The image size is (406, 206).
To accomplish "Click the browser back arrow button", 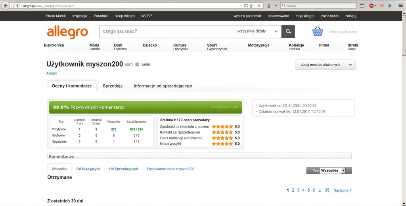I will coord(5,6).
